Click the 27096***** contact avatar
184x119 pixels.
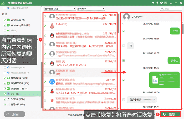(x=126, y=17)
